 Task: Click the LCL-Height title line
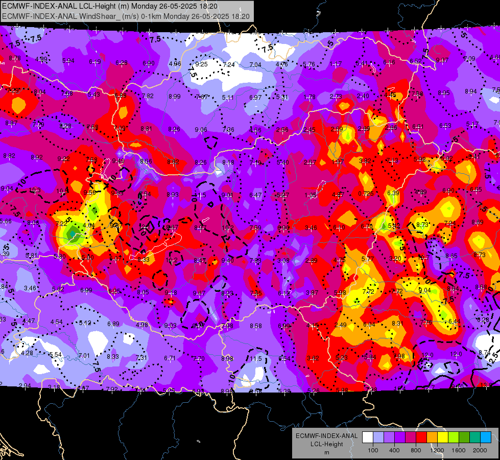110,6
